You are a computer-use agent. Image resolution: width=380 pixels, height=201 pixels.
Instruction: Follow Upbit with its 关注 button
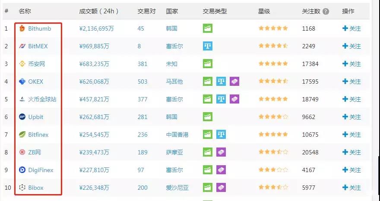351,117
